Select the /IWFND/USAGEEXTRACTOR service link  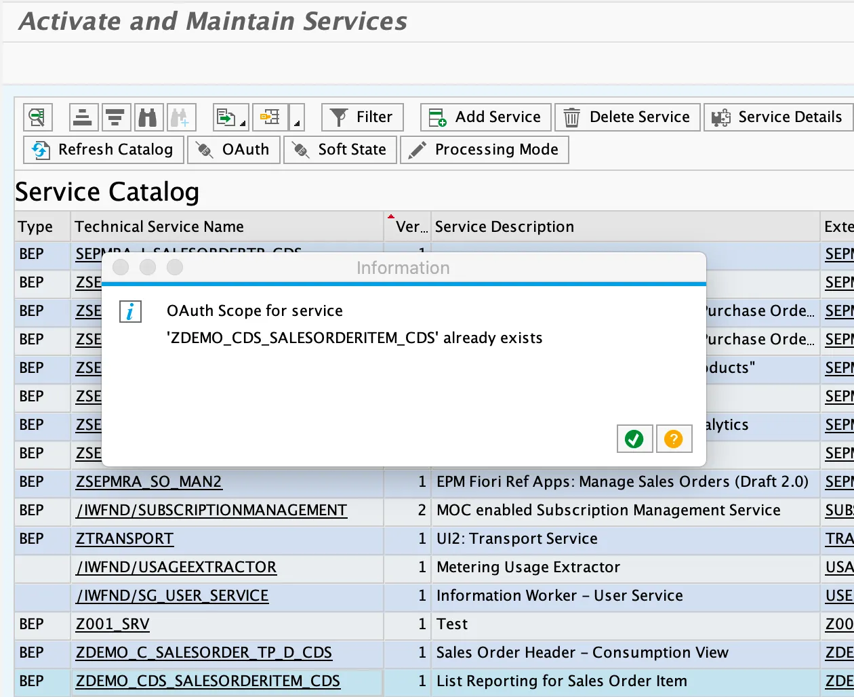[x=176, y=567]
